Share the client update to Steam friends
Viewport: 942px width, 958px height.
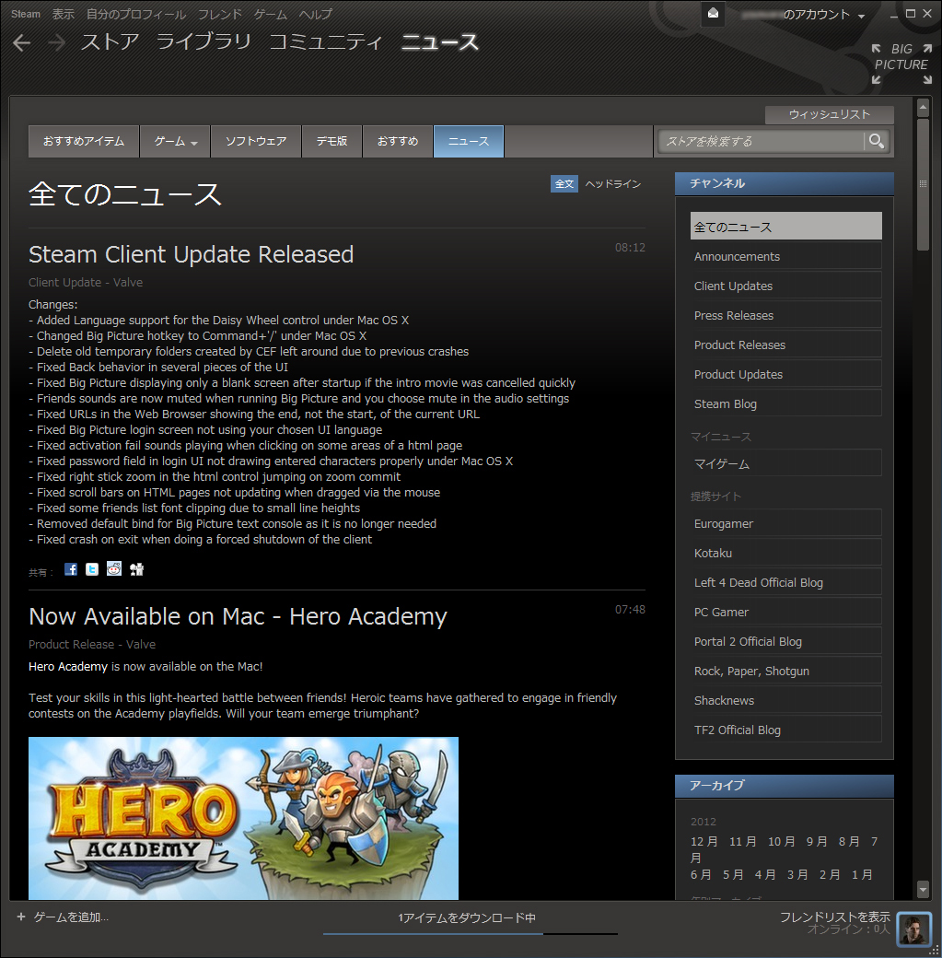click(137, 569)
